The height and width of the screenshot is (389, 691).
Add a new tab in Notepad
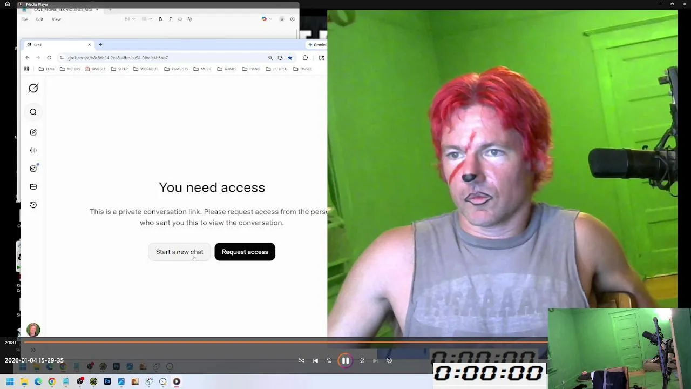pos(110,10)
